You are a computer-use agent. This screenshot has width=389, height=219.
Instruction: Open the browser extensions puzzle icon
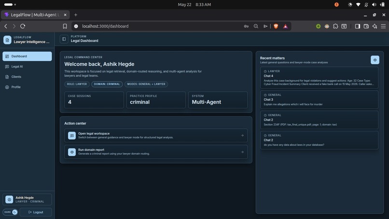[x=335, y=26]
